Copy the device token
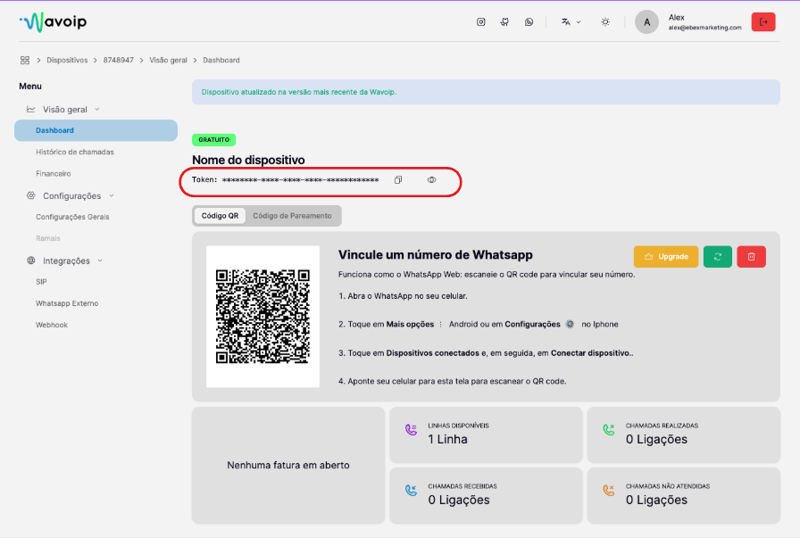The image size is (800, 538). (x=398, y=179)
